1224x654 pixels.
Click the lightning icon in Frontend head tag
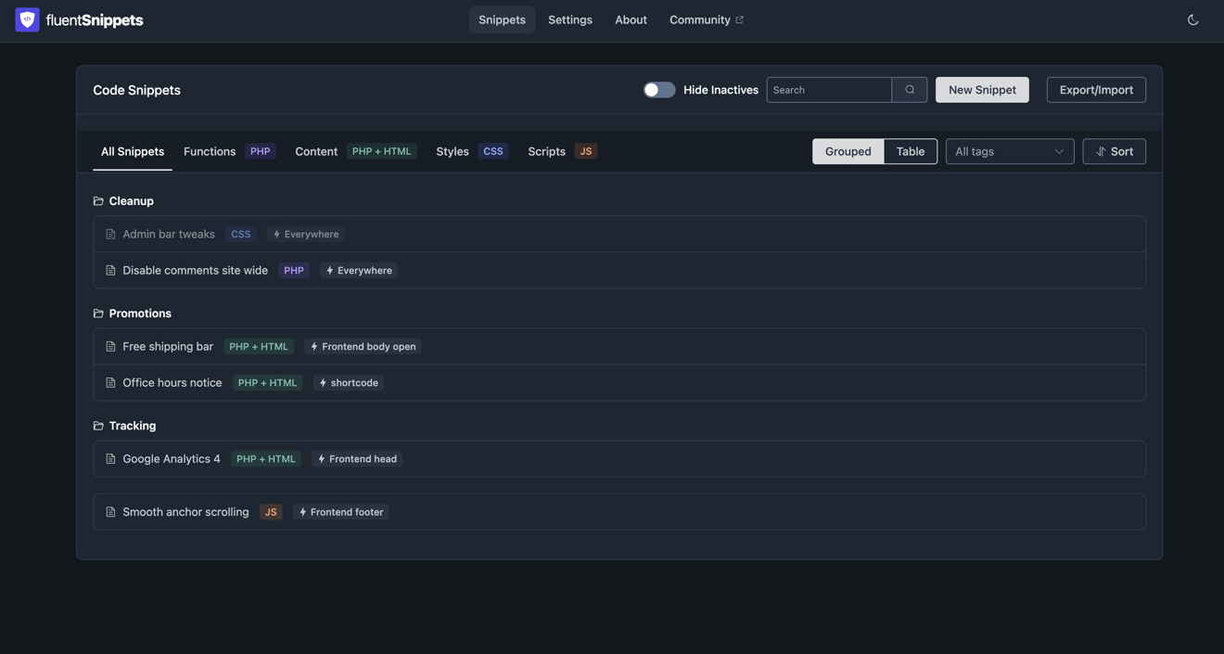click(x=322, y=459)
